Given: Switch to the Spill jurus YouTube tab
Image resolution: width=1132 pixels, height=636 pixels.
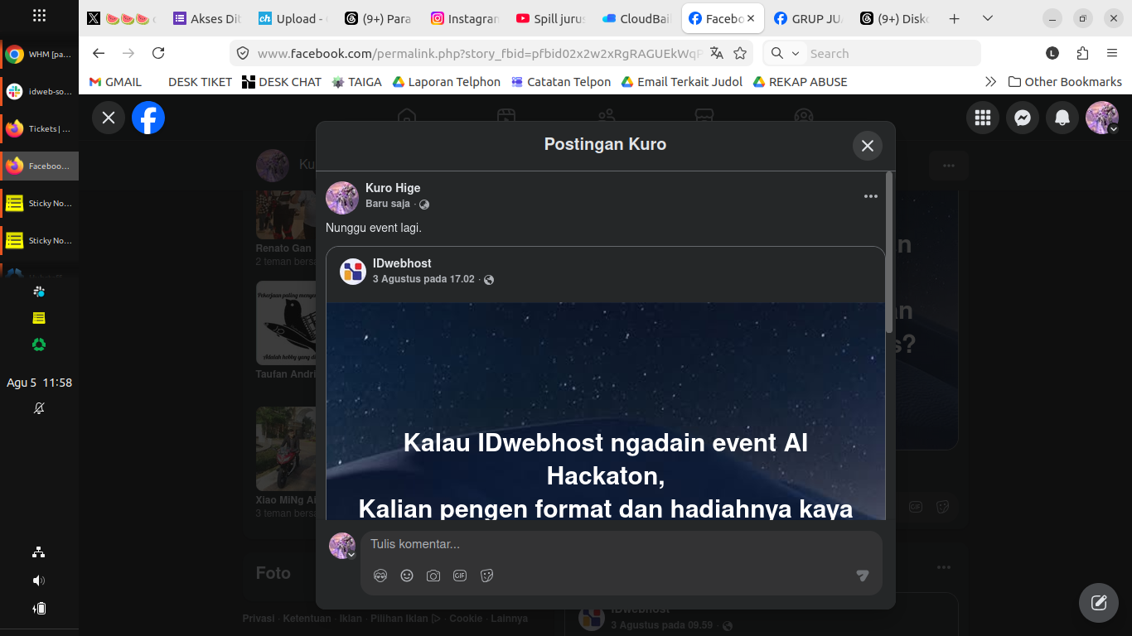Looking at the screenshot, I should click(552, 18).
